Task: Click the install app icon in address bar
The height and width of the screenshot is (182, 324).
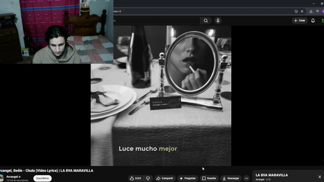Action: pos(296,11)
